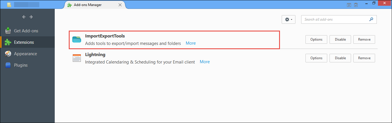Click More link for ImportExportTools

191,43
